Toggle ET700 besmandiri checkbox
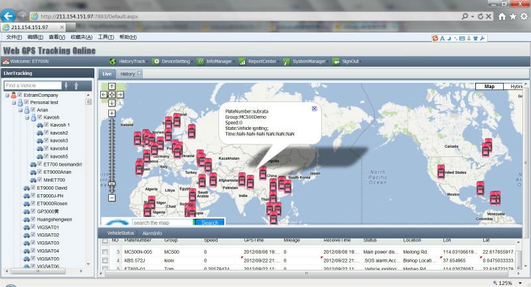The image size is (531, 287). tap(40, 164)
